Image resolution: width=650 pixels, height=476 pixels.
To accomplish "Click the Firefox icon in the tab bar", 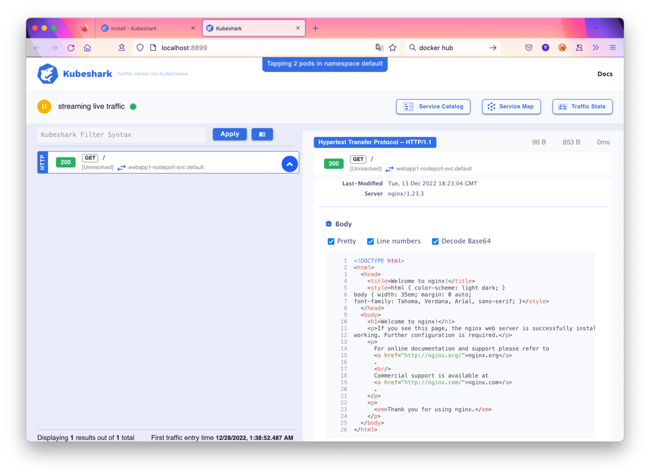I will [84, 28].
